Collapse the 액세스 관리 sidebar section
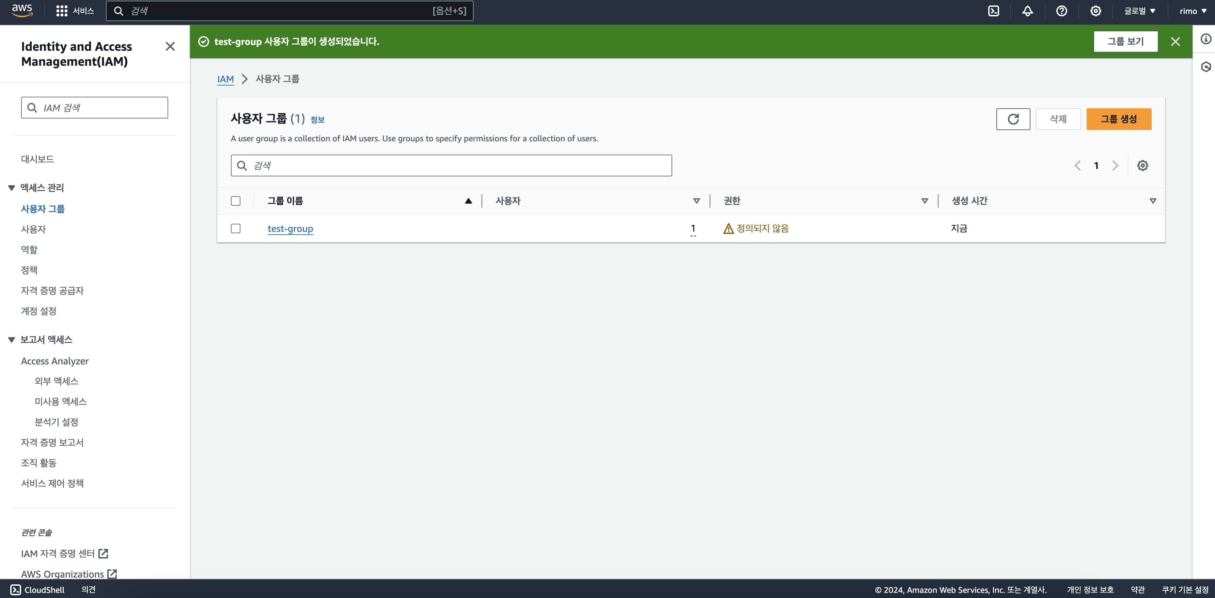The width and height of the screenshot is (1215, 598). pos(12,188)
